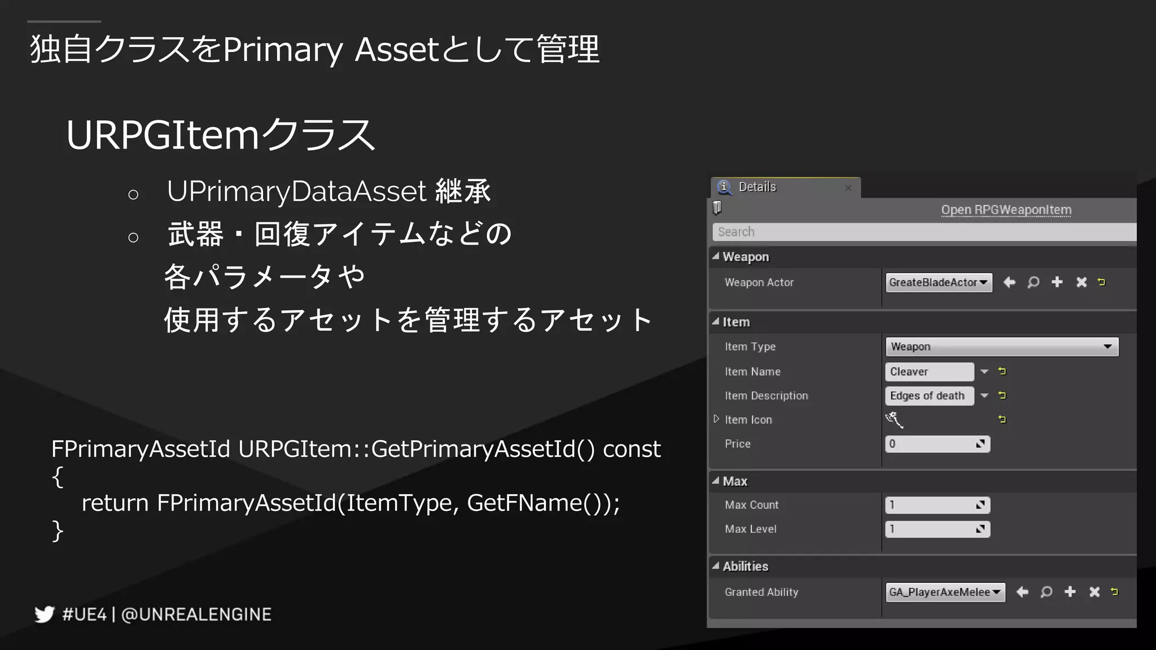This screenshot has height=650, width=1156.
Task: Collapse the Item category
Action: (x=716, y=322)
